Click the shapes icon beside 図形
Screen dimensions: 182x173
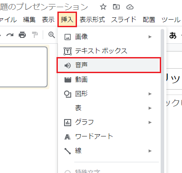(x=68, y=94)
